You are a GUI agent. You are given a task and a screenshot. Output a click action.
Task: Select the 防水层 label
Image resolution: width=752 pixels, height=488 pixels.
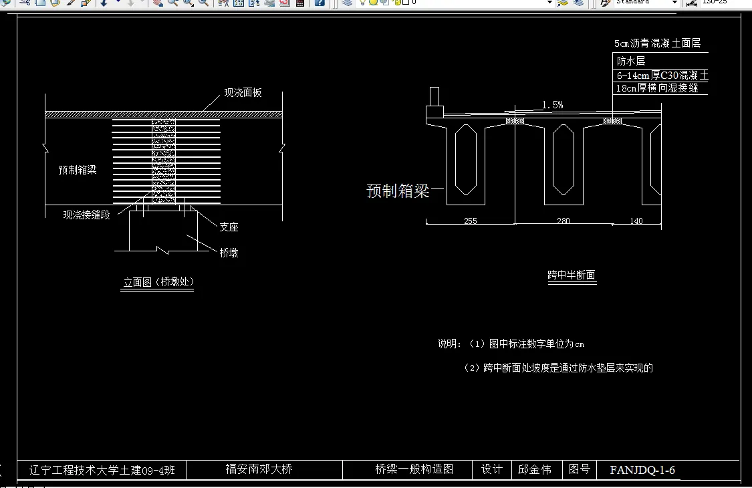[x=630, y=61]
